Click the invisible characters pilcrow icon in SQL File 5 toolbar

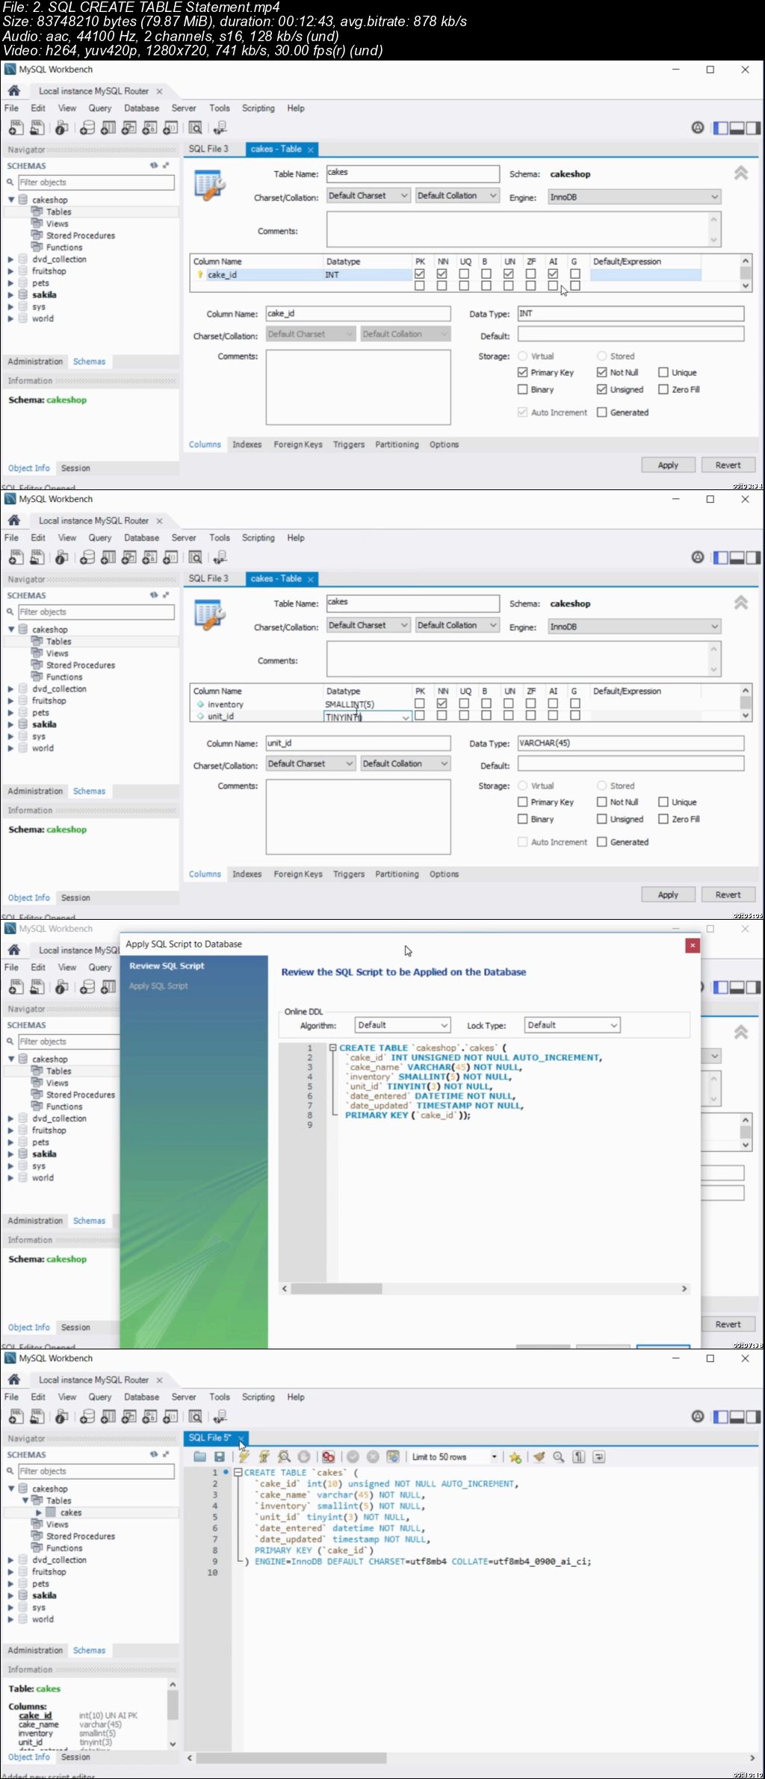click(578, 1456)
